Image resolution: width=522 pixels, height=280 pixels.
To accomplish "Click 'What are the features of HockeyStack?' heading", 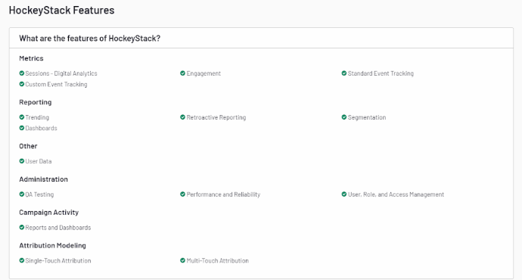I will (89, 39).
